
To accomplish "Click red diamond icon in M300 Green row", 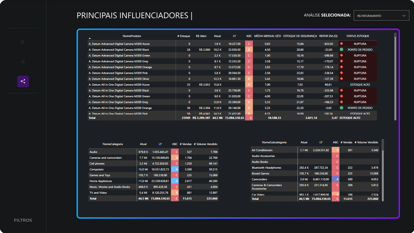I will click(341, 55).
